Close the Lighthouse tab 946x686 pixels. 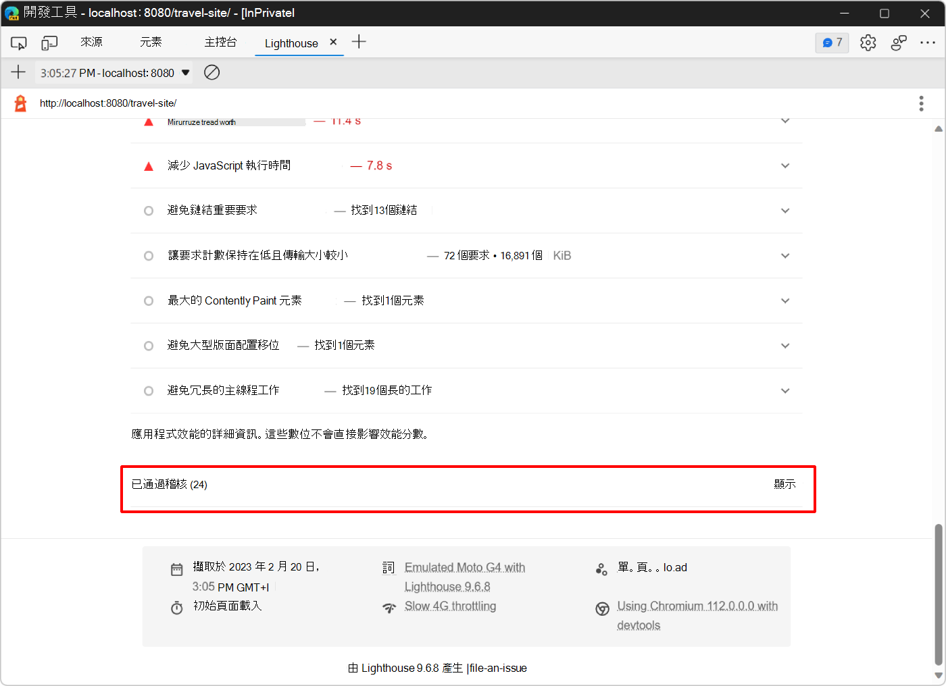(333, 42)
